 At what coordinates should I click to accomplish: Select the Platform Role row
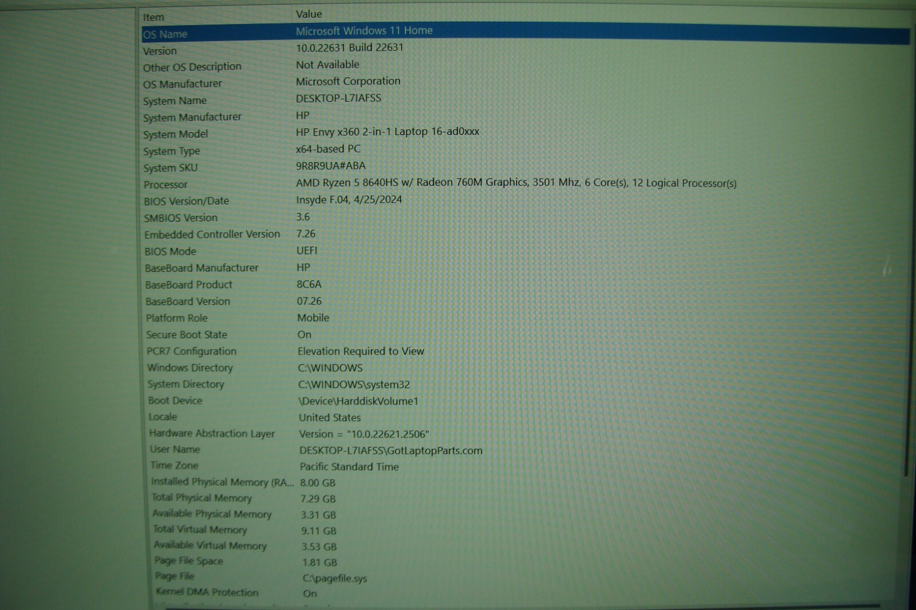pos(526,318)
